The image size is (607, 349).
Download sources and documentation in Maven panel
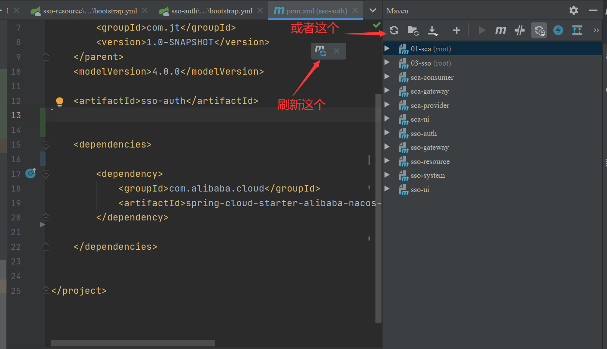432,30
